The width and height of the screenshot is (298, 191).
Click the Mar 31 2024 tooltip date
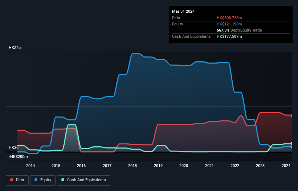point(183,11)
